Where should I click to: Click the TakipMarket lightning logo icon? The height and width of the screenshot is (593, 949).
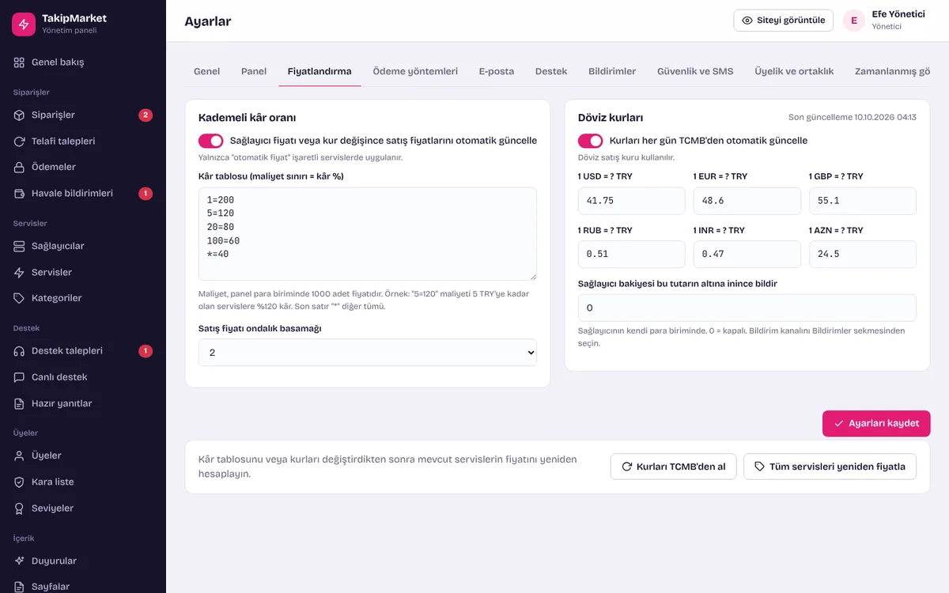24,24
